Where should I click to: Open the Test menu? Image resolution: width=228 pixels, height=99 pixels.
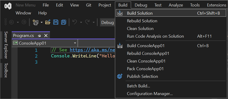click(158, 5)
